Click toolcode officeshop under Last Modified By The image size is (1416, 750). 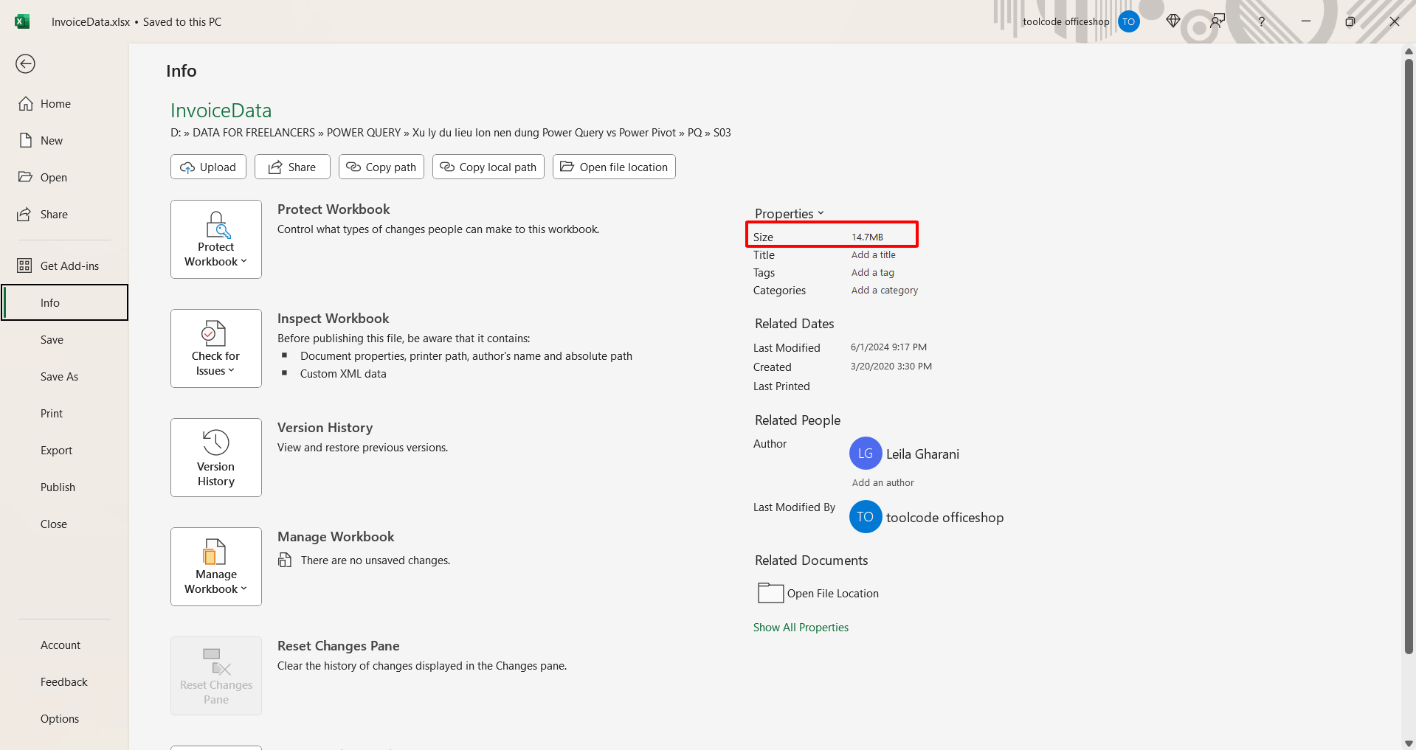click(x=944, y=518)
